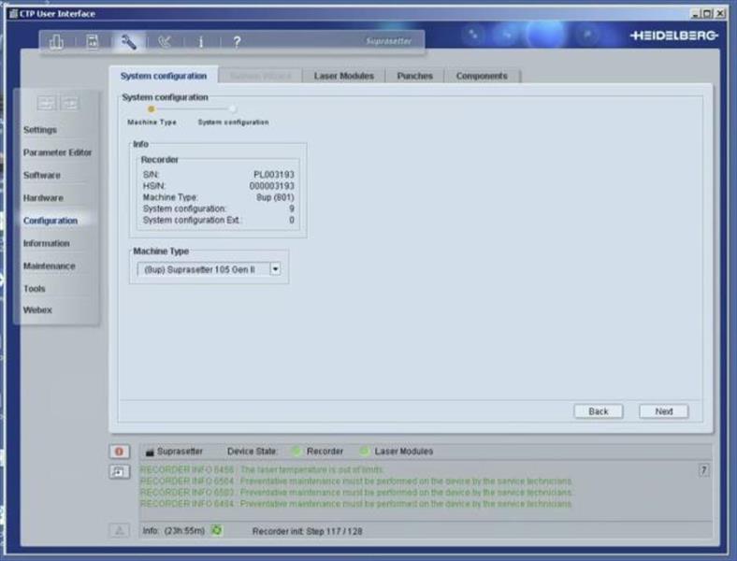Viewport: 737px width, 561px height.
Task: Click the Machine Type value 8up (801)
Action: (x=275, y=197)
